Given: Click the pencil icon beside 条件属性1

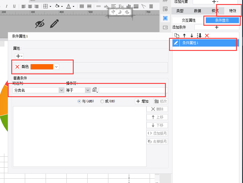Looking at the screenshot, I should [x=176, y=43].
